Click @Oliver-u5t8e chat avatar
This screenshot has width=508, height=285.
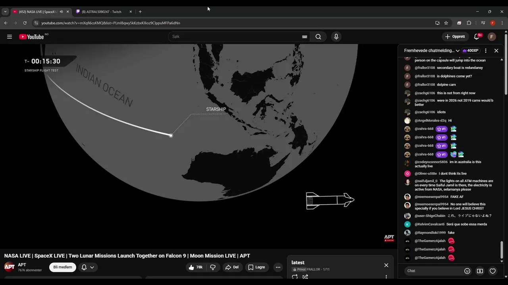tap(407, 174)
